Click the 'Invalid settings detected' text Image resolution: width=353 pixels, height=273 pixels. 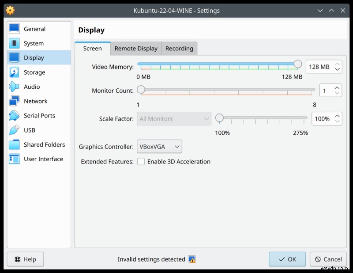[x=151, y=259]
